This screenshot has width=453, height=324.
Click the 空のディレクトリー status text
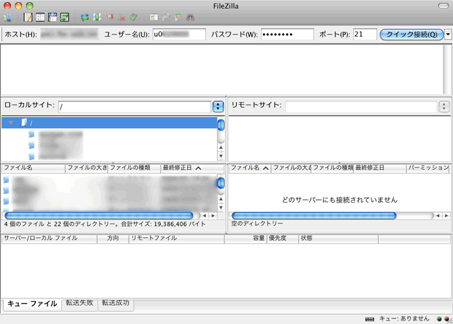point(257,223)
